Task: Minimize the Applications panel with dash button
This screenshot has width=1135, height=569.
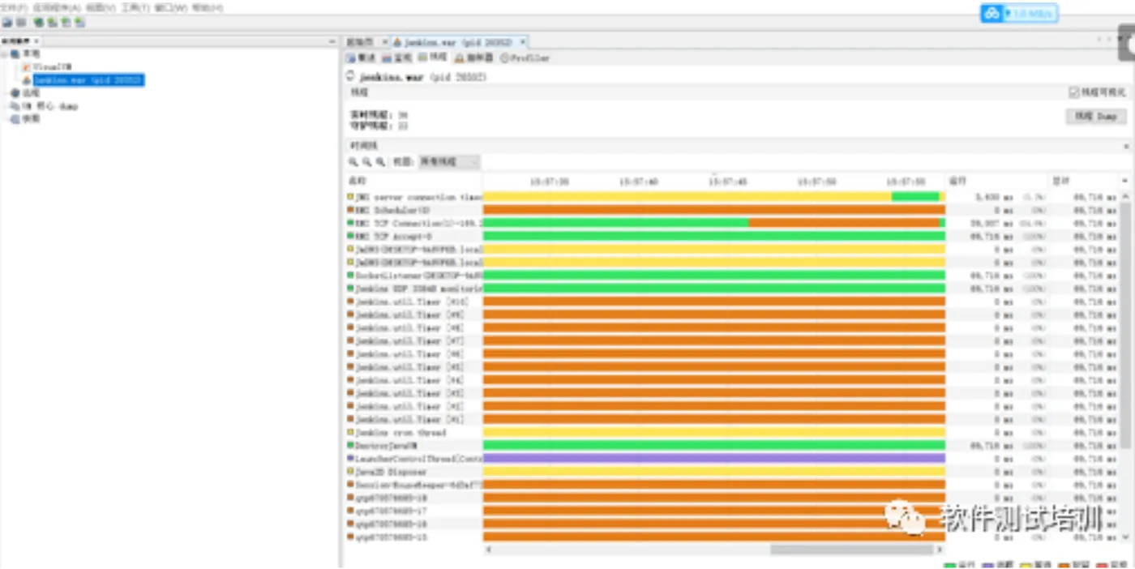Action: (x=332, y=41)
